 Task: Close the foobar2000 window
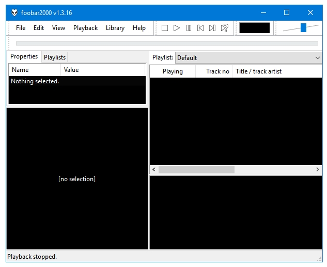310,12
